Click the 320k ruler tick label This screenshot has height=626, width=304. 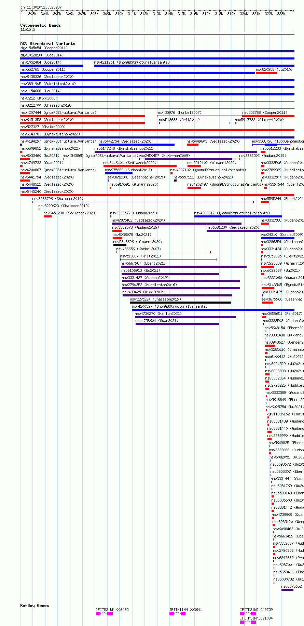point(244,14)
